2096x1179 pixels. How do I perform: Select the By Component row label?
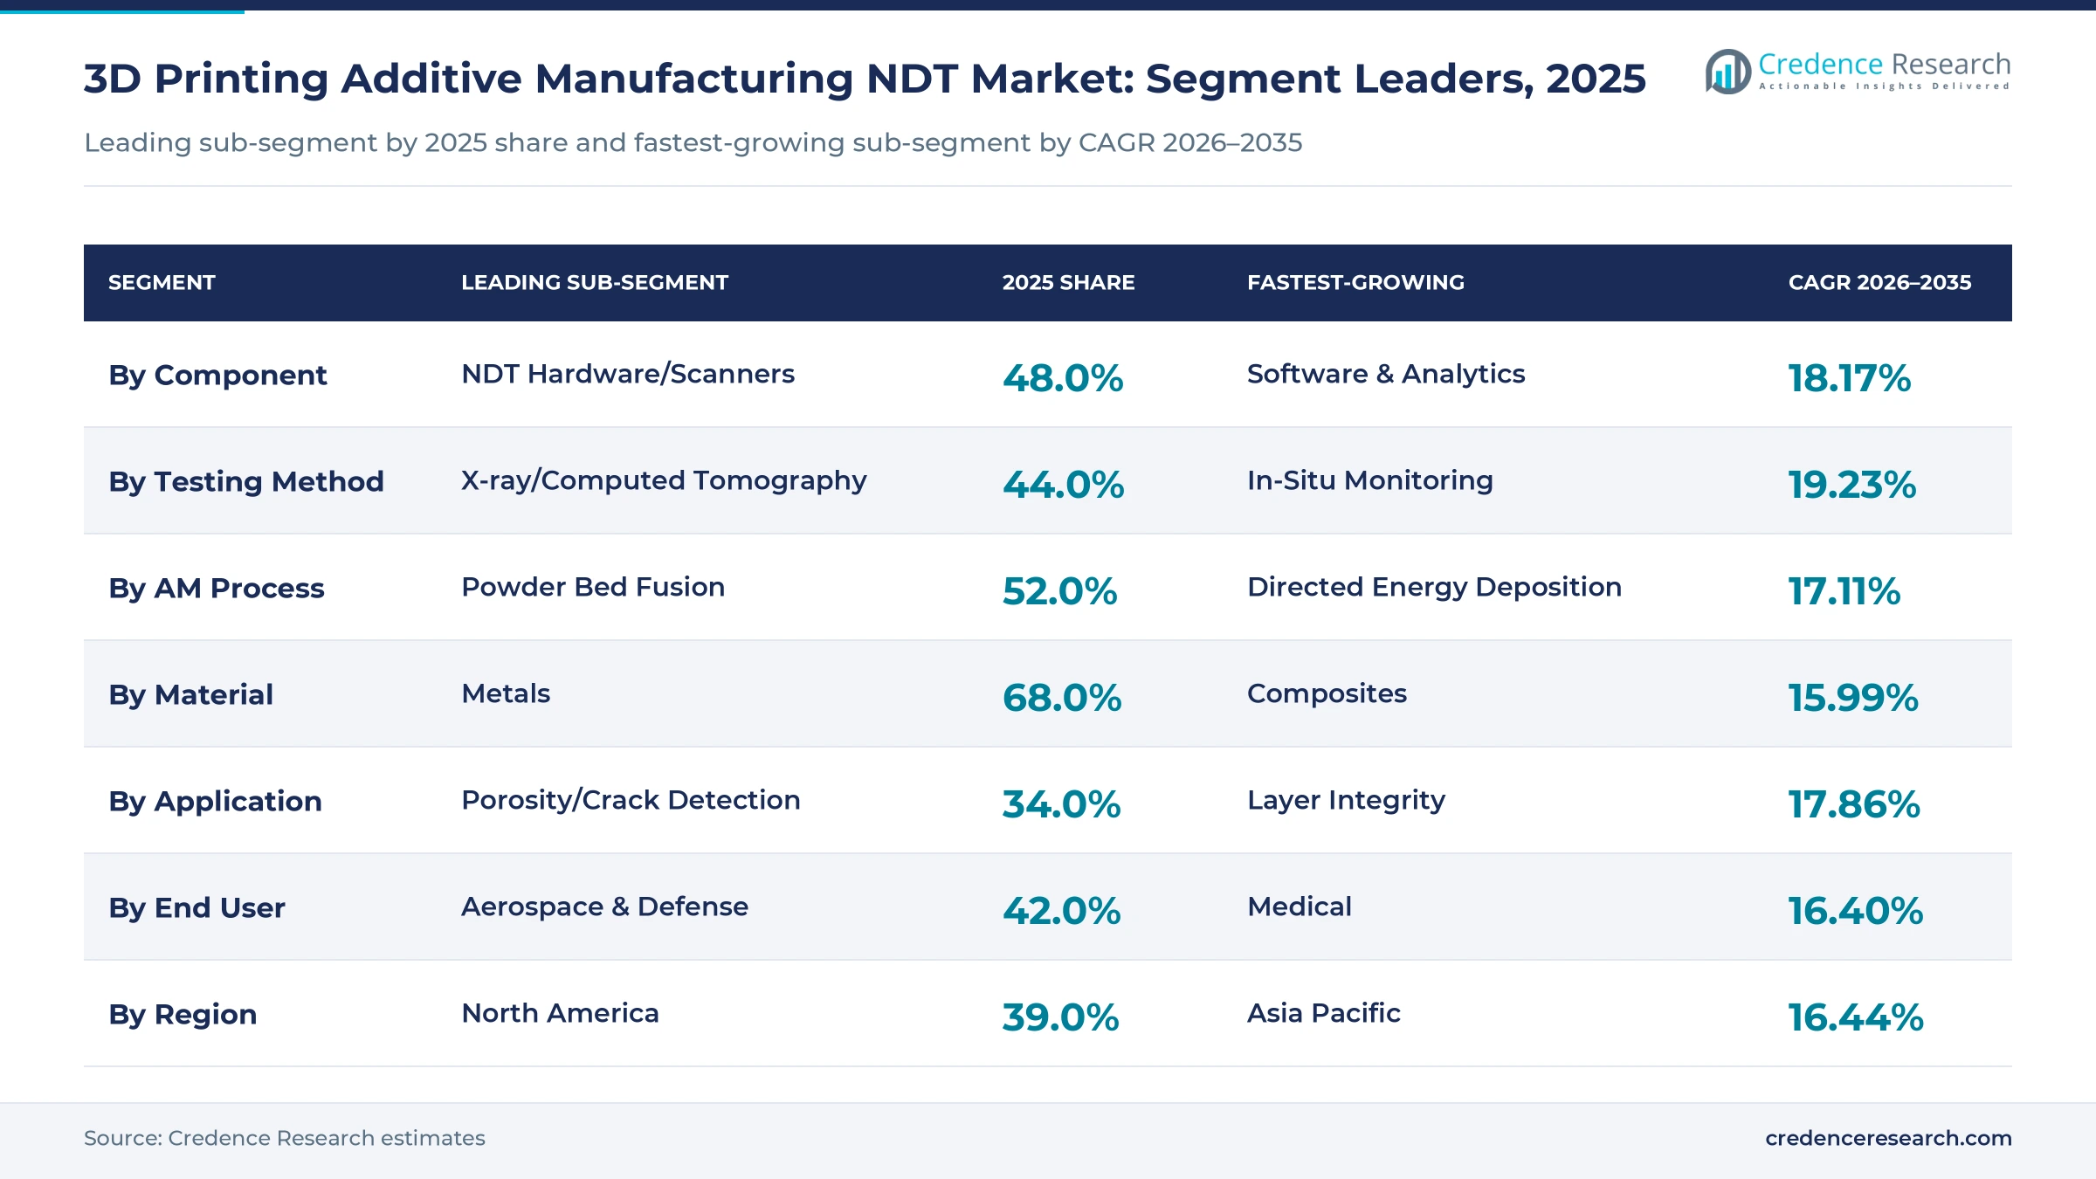coord(217,376)
